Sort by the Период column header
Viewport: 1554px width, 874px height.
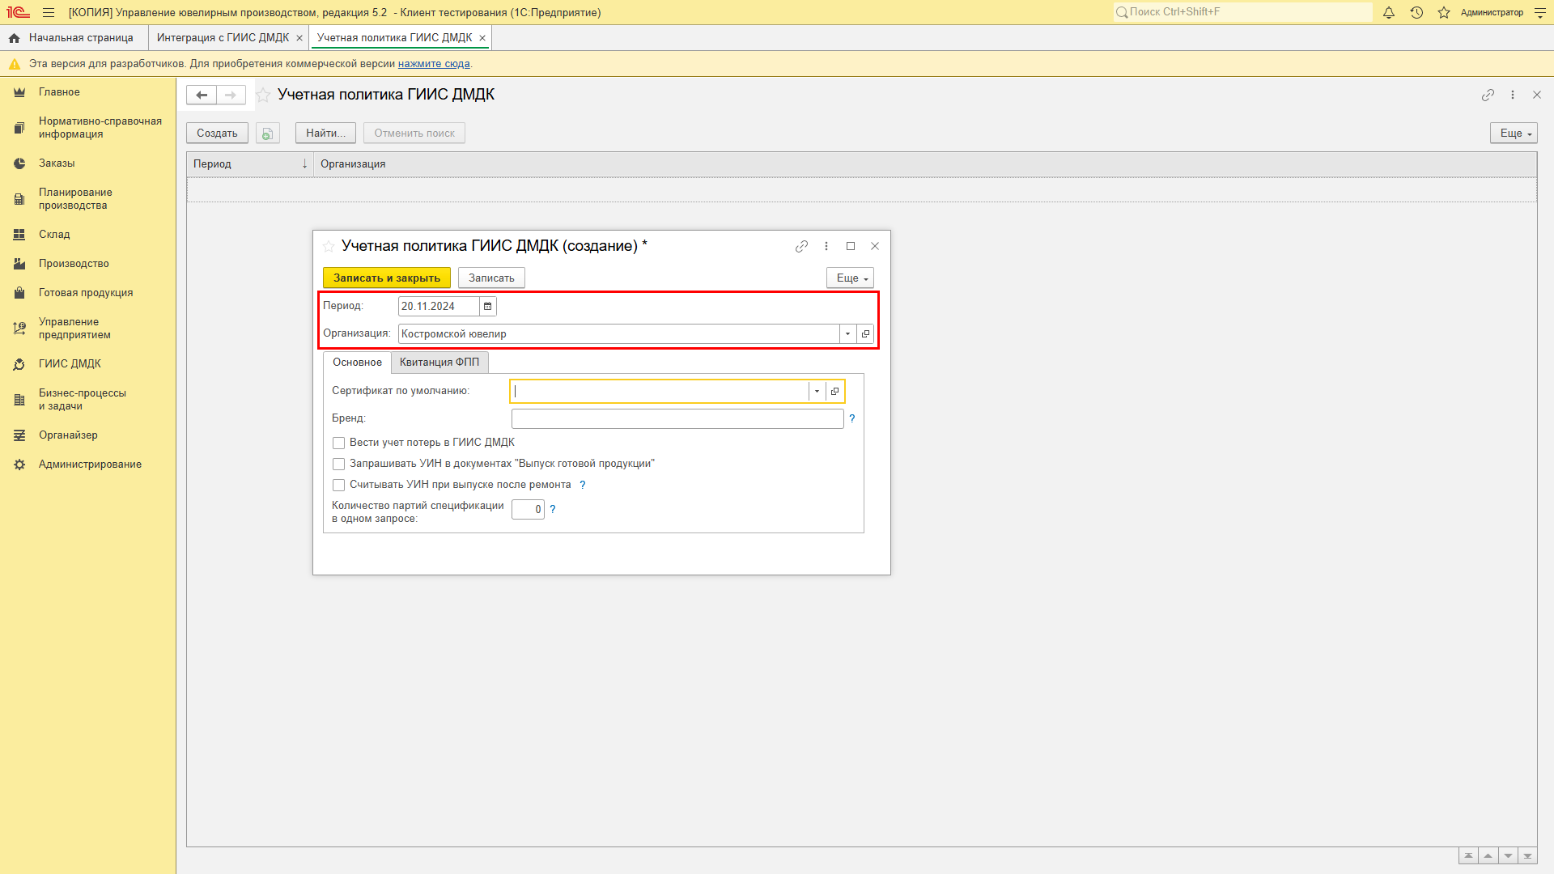click(x=250, y=164)
